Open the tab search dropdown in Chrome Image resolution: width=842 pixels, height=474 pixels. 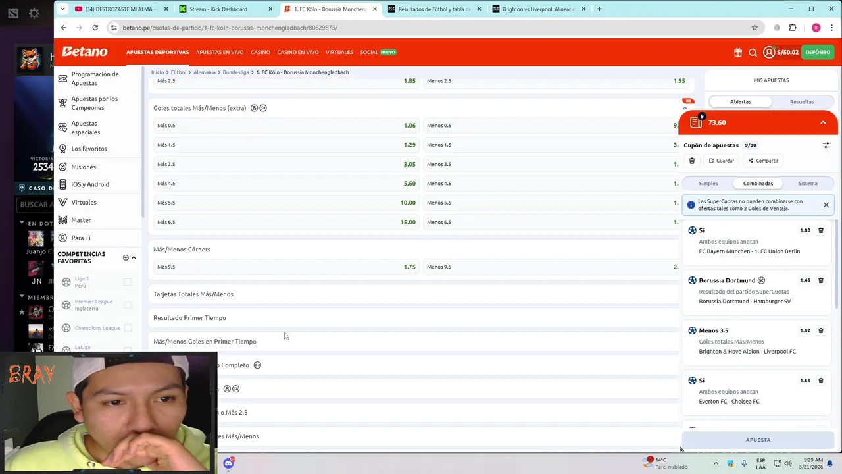tap(62, 9)
